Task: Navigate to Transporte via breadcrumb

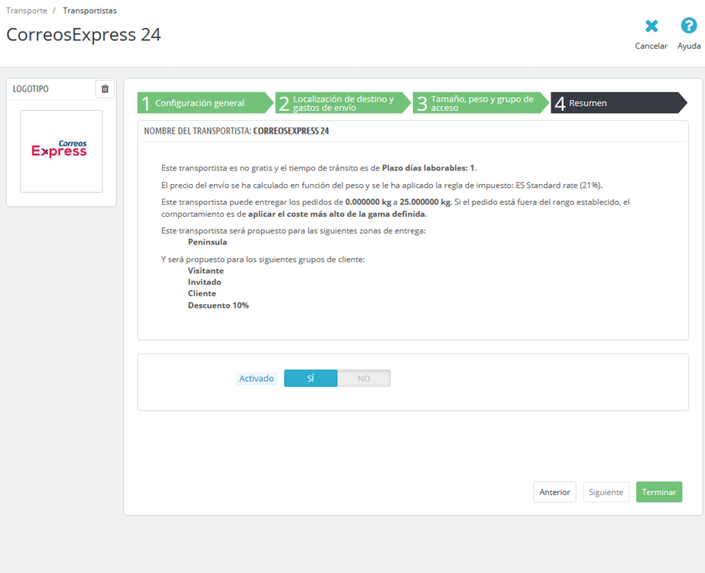Action: pyautogui.click(x=26, y=10)
